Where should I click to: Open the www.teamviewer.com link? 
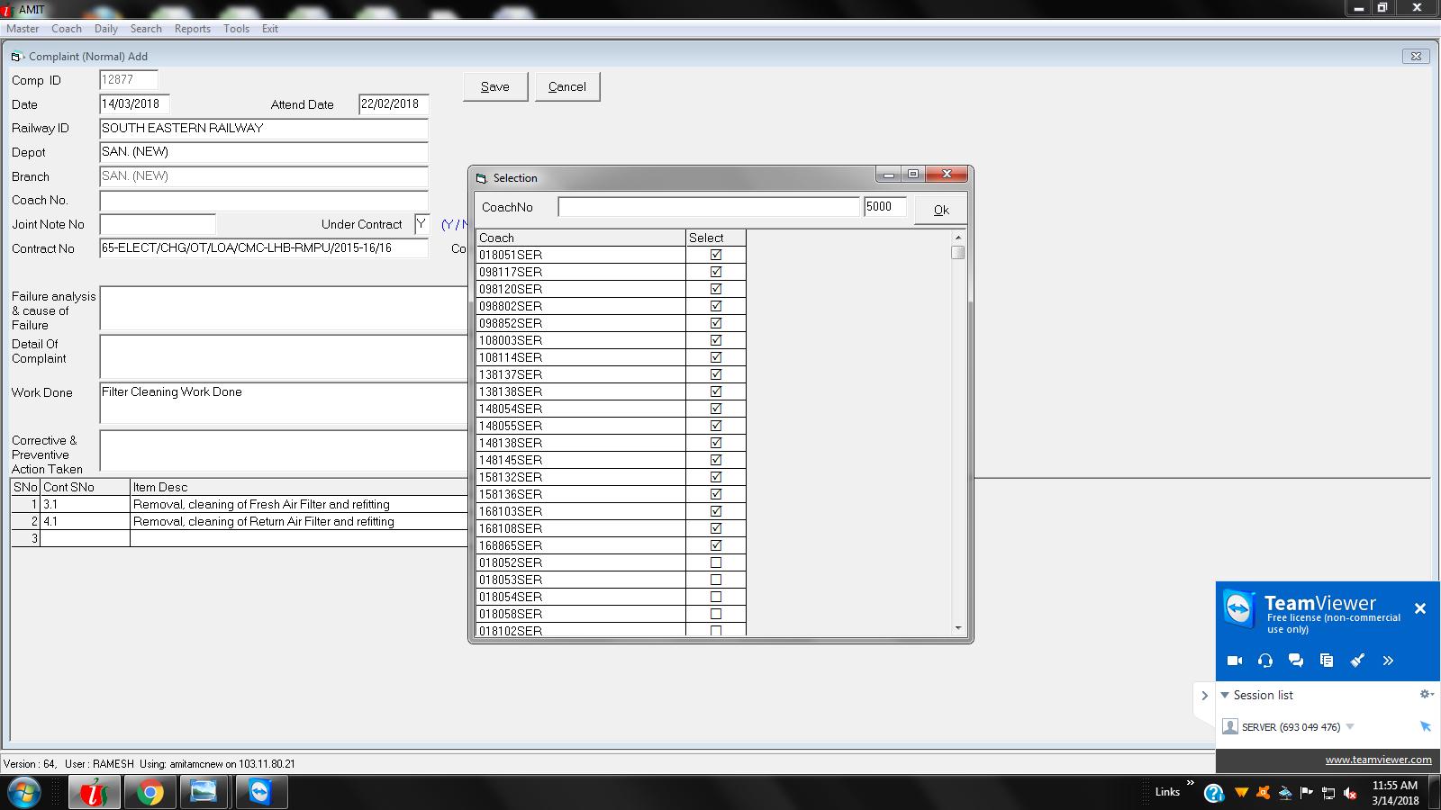click(x=1378, y=760)
